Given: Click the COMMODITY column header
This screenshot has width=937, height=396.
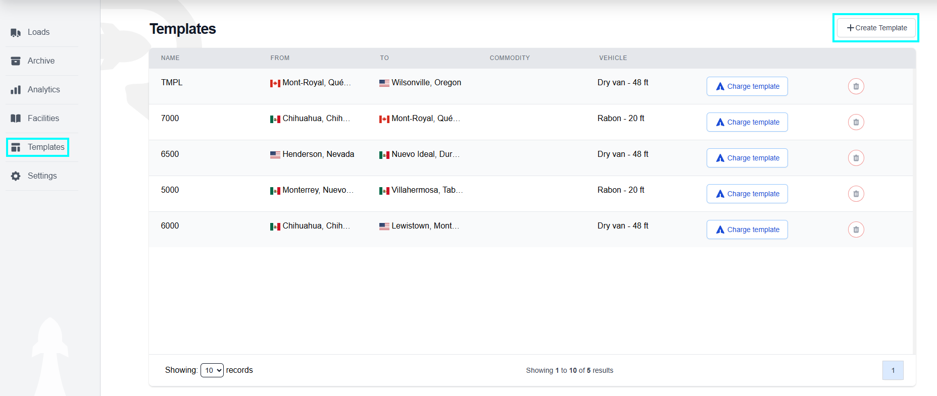Looking at the screenshot, I should (x=510, y=58).
